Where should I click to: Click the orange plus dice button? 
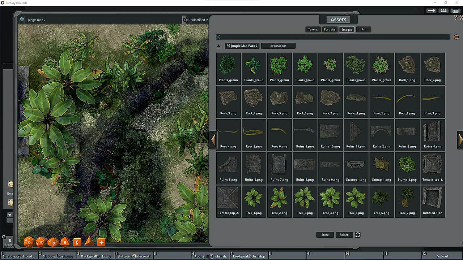pyautogui.click(x=101, y=242)
